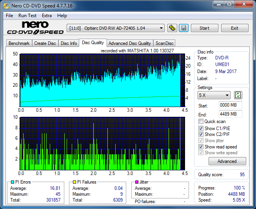256x209 pixels.
Task: Click the PI Errors total 301857
Action: pyautogui.click(x=53, y=200)
